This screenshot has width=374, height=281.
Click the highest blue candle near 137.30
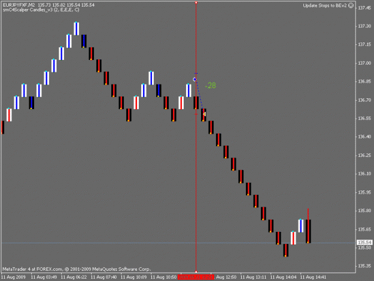[77, 29]
